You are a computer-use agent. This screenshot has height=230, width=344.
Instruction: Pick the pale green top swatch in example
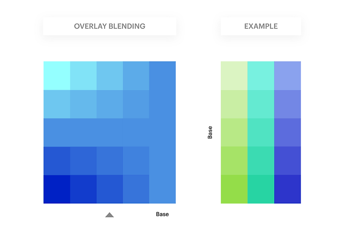pos(234,76)
